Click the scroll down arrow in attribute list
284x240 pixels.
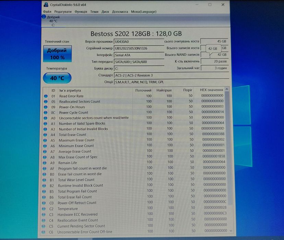(x=231, y=231)
